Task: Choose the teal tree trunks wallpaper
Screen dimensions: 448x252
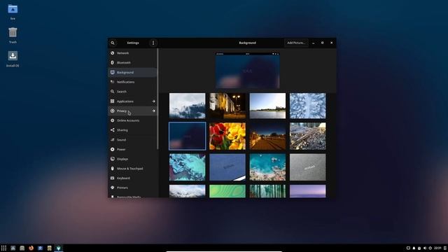Action: coord(267,191)
